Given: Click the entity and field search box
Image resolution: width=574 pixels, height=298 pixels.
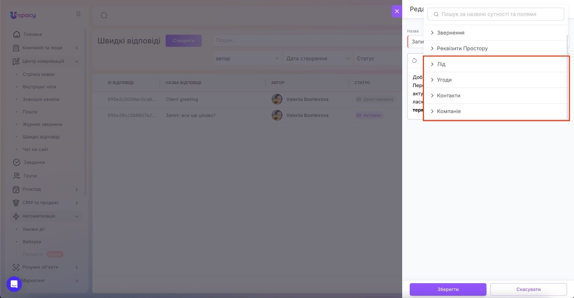Looking at the screenshot, I should coord(495,14).
